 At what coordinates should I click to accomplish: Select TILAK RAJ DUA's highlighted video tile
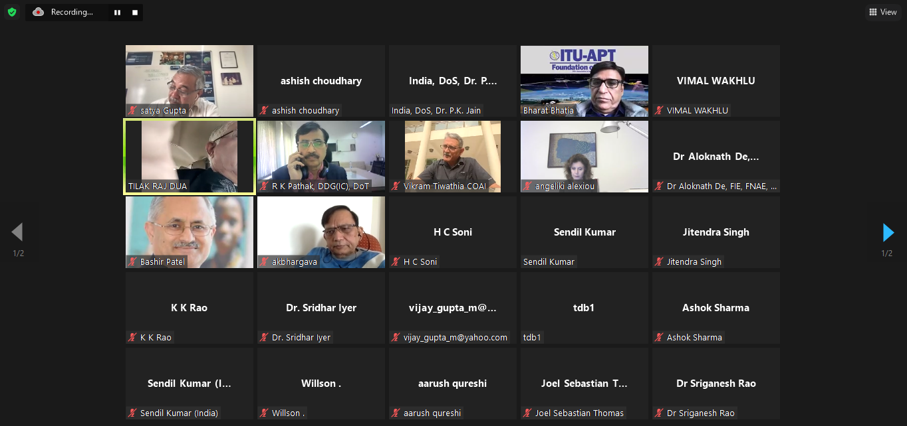pyautogui.click(x=190, y=157)
